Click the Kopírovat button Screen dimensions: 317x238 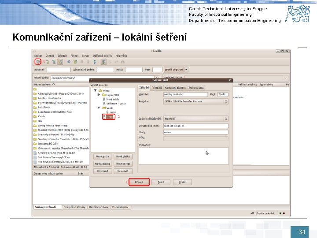123,171
